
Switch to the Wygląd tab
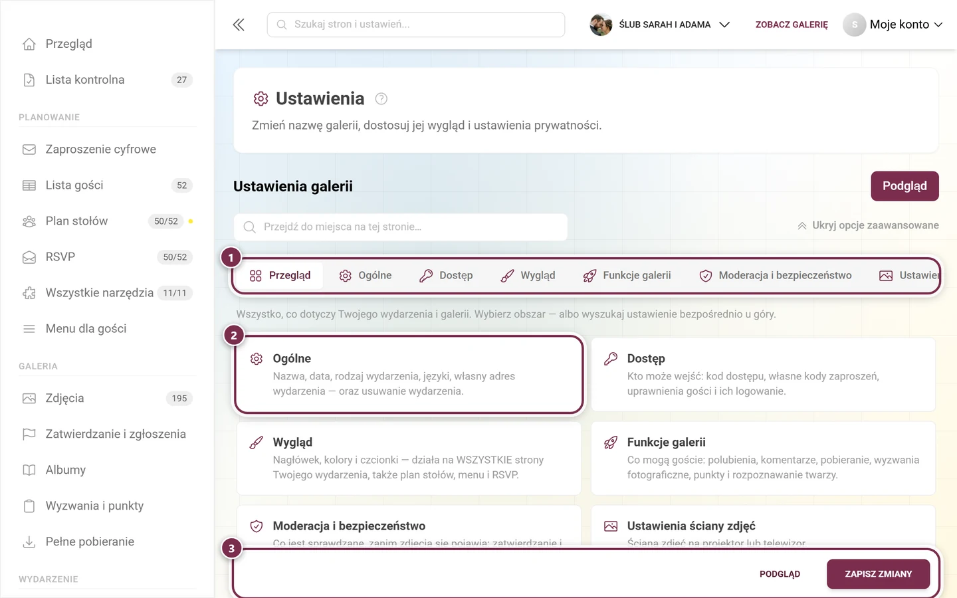(528, 276)
